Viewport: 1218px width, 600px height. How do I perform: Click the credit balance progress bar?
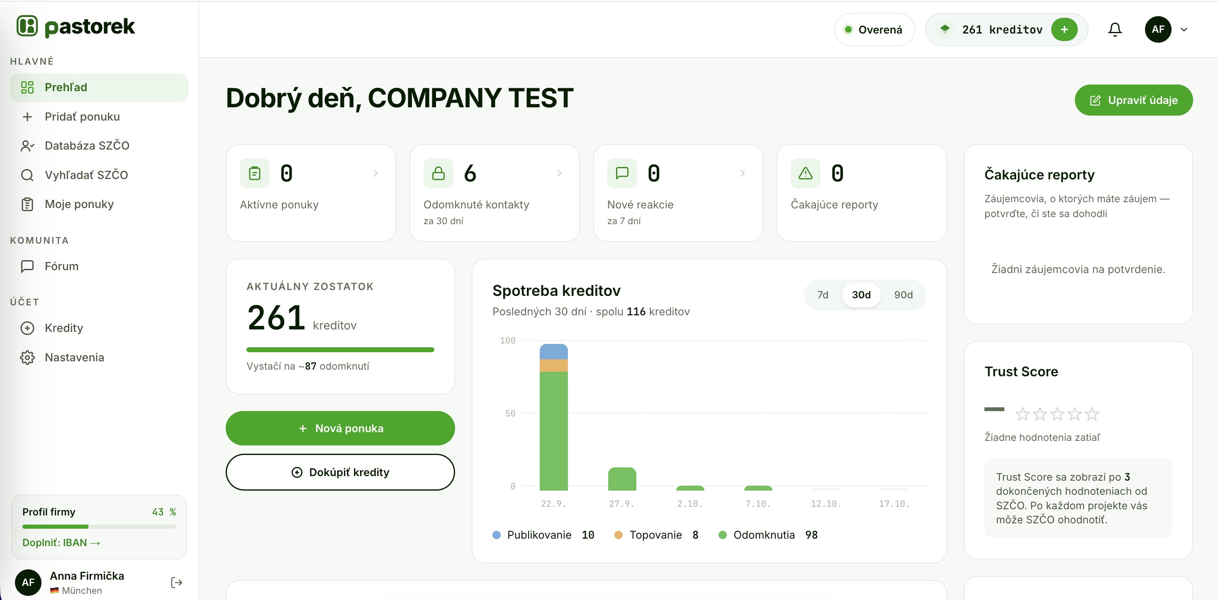coord(340,350)
